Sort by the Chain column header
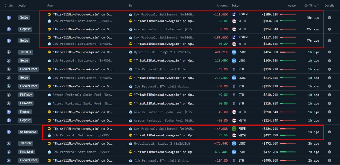The width and height of the screenshot is (340, 165). 9,6
